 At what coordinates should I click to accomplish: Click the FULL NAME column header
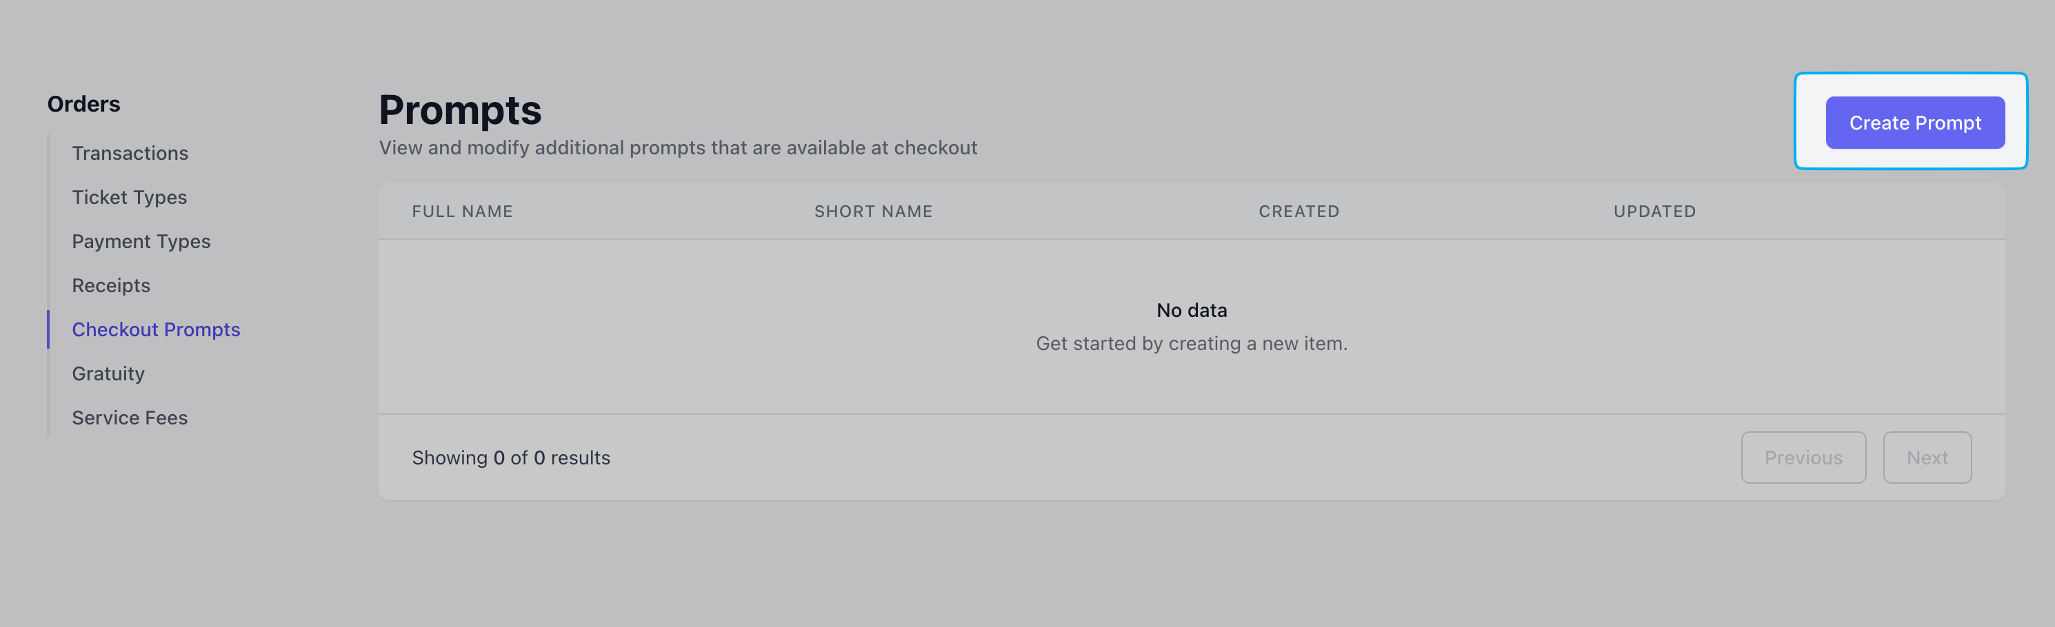pos(462,211)
